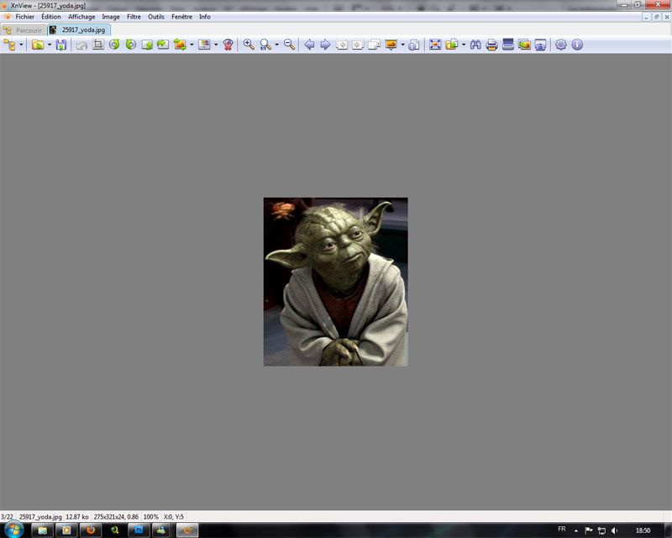The width and height of the screenshot is (672, 538).
Task: Expand the Slideshow dropdown arrow
Action: [x=403, y=45]
